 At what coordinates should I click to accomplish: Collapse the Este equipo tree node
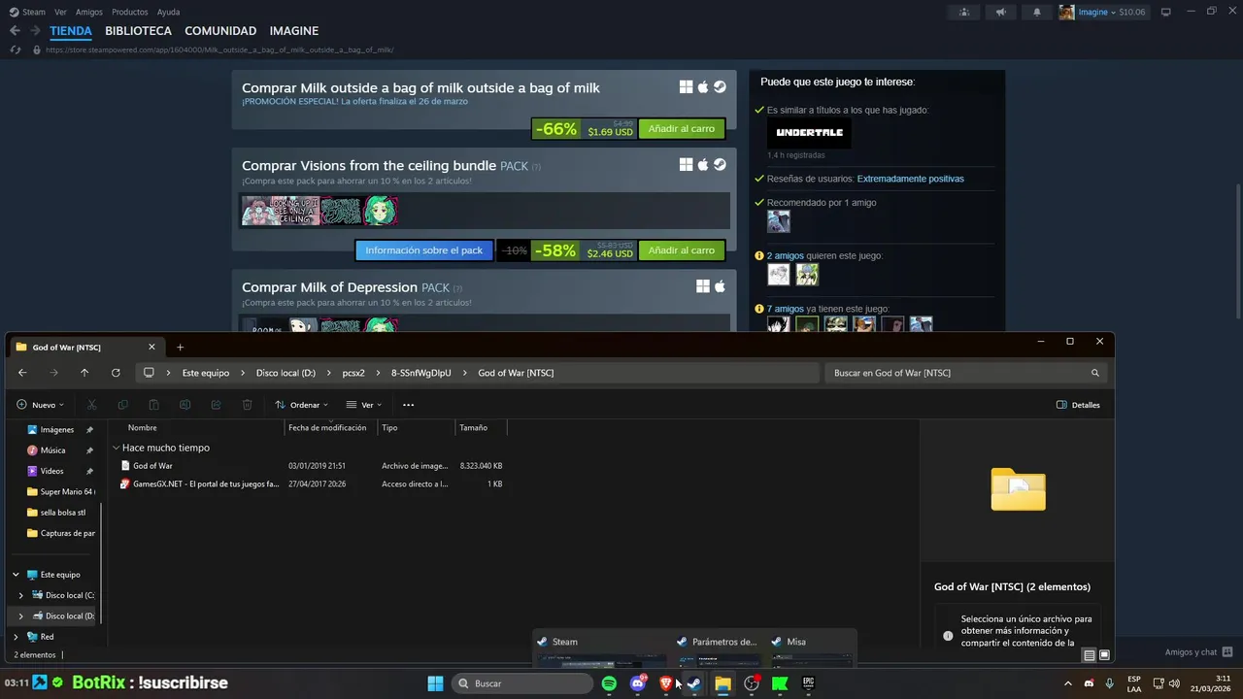(x=17, y=575)
